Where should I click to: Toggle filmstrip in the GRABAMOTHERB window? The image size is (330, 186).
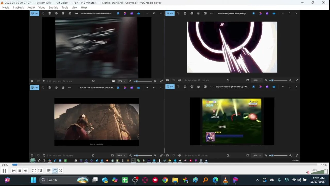tap(32, 81)
